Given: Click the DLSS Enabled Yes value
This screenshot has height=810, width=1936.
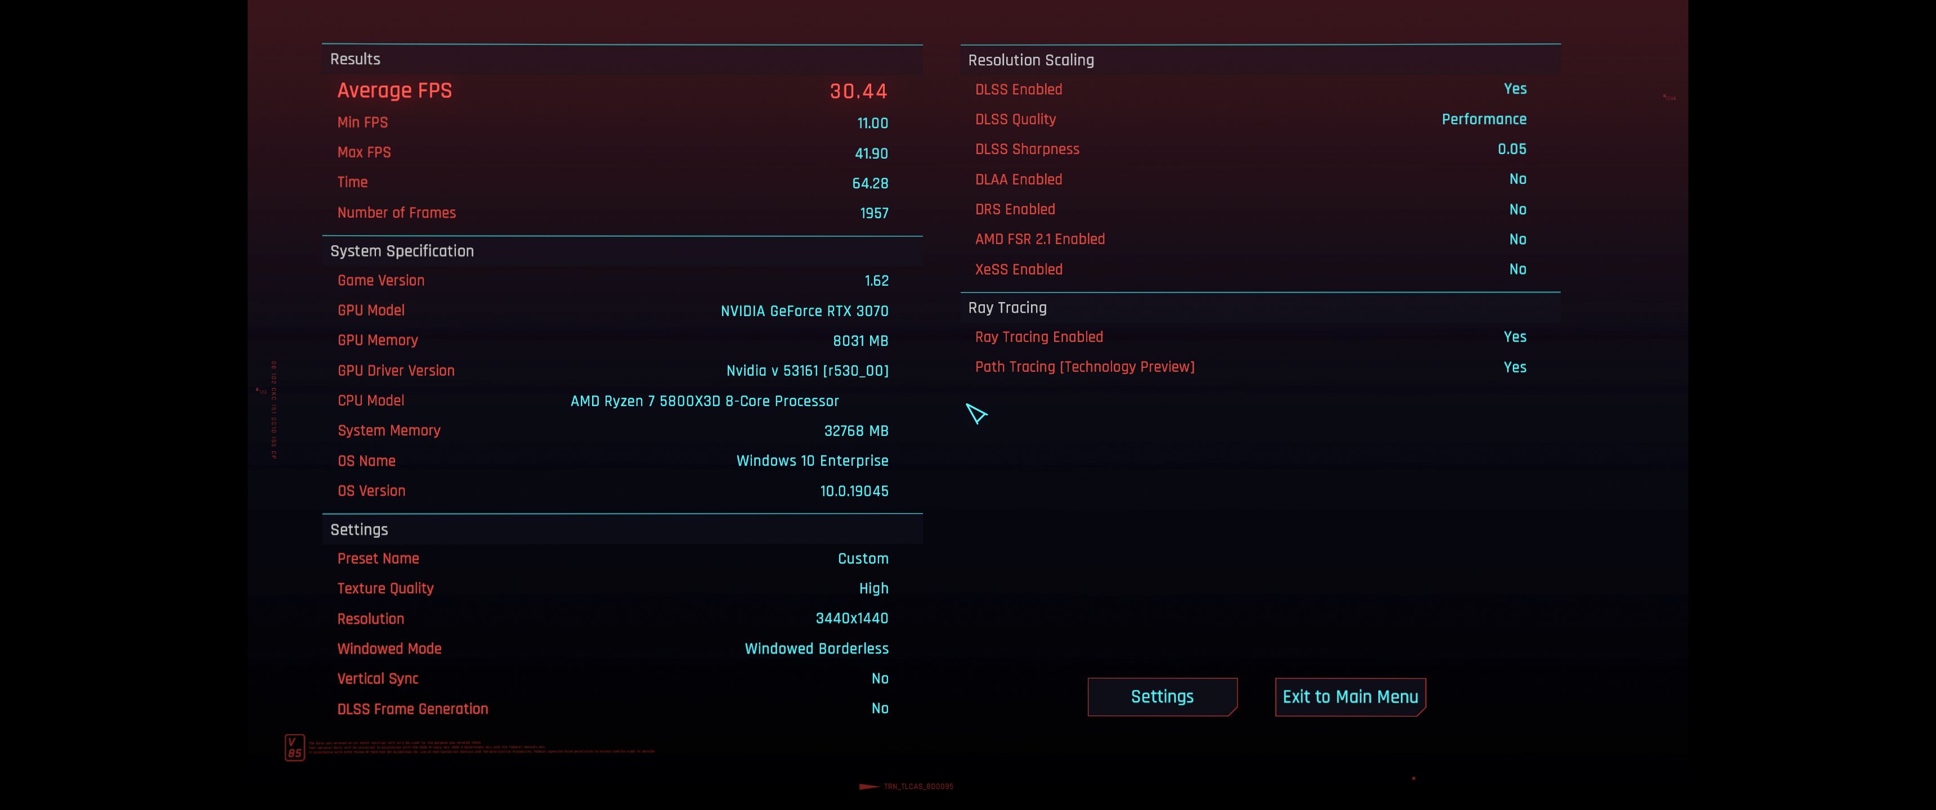Looking at the screenshot, I should tap(1514, 89).
